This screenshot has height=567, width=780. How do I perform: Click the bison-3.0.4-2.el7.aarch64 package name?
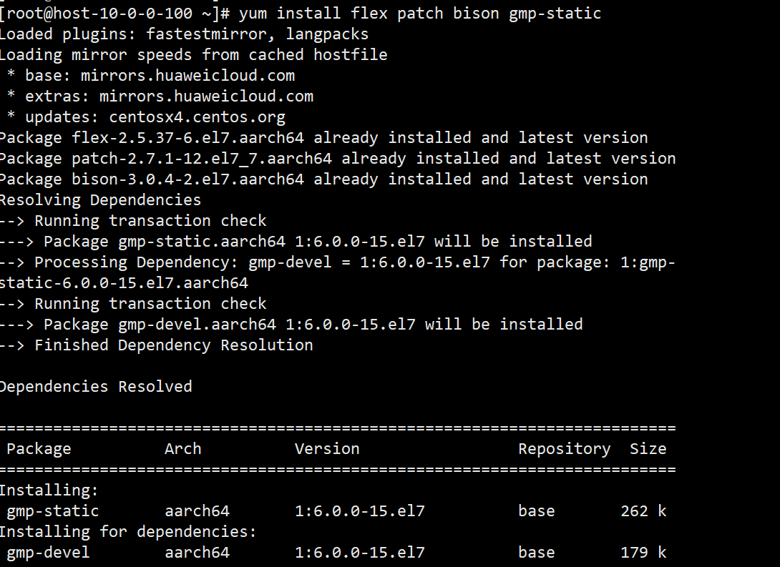coord(187,179)
